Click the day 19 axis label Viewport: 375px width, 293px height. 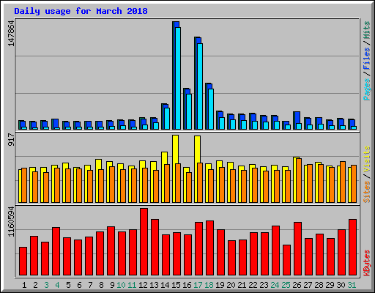click(x=220, y=285)
